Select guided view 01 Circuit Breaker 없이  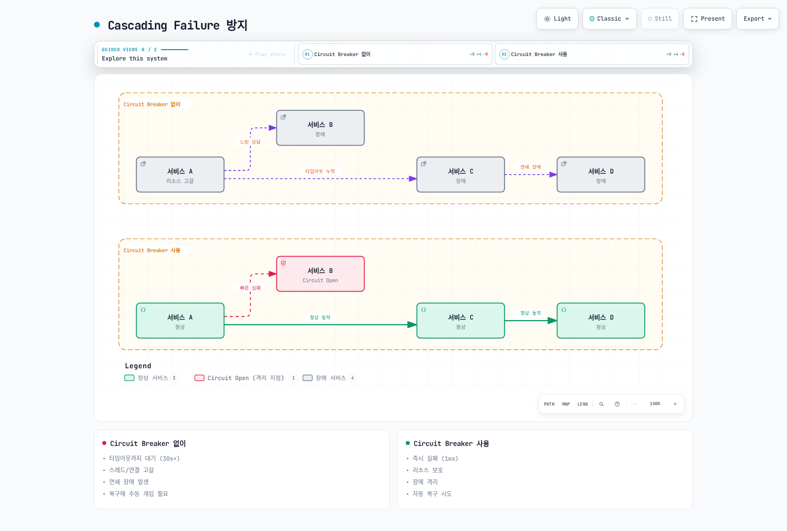click(x=395, y=54)
